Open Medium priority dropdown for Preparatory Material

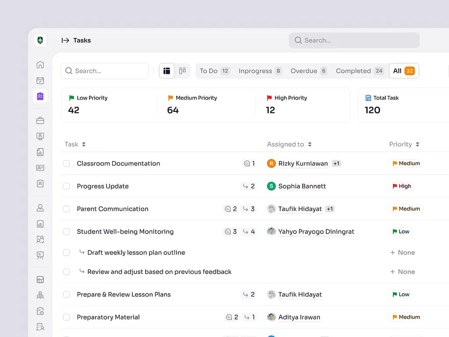point(406,317)
